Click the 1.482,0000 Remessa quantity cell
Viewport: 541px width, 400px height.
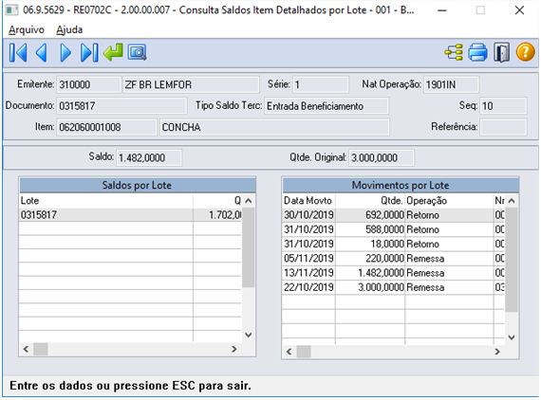pyautogui.click(x=370, y=273)
